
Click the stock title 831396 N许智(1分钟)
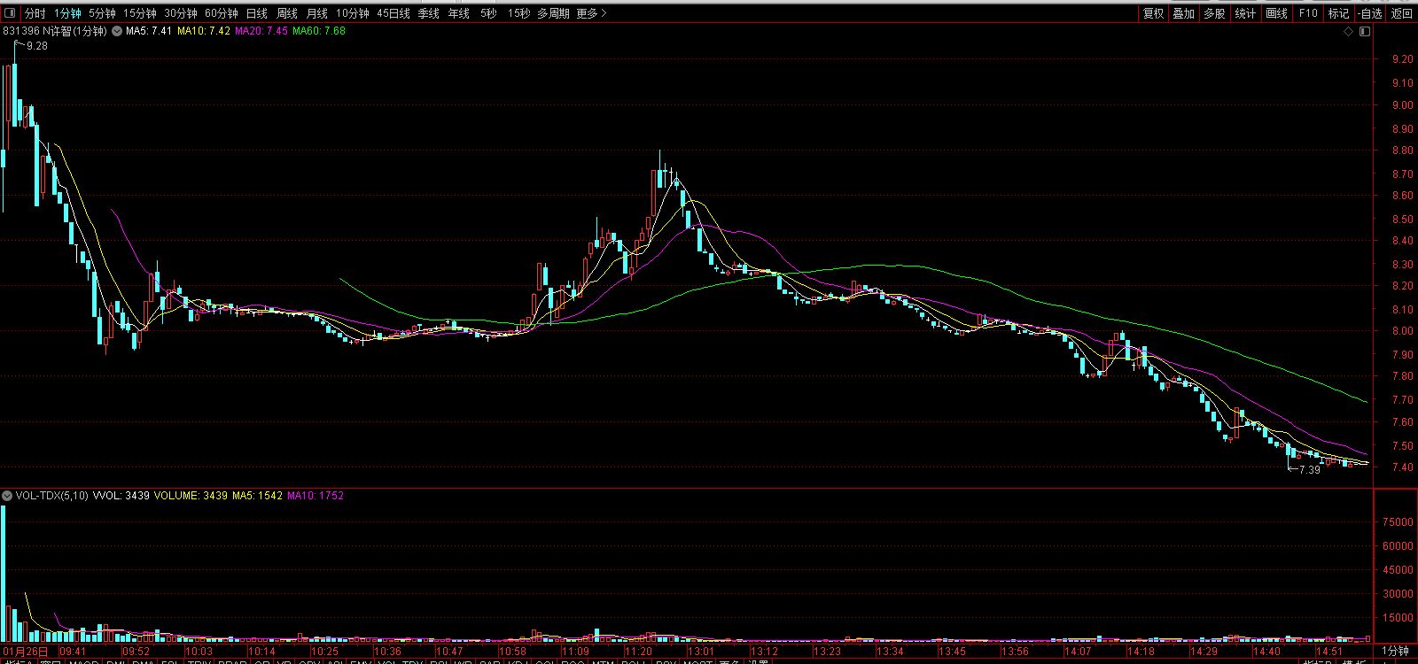55,31
